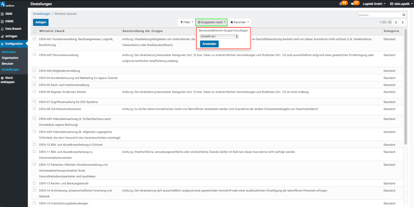Open the Favoriten dropdown
This screenshot has height=207, width=414.
240,23
